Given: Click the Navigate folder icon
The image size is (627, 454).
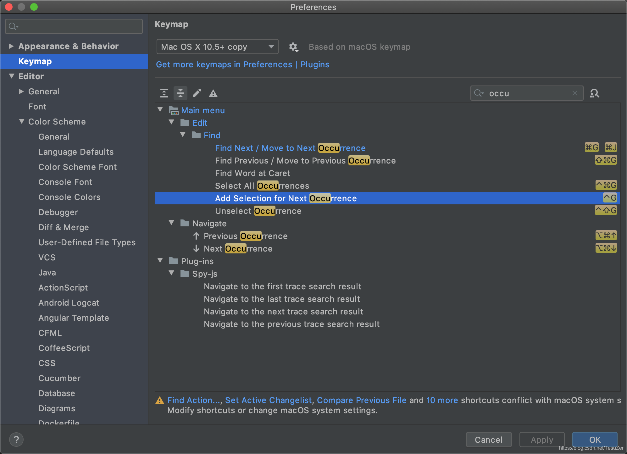Looking at the screenshot, I should [x=185, y=223].
